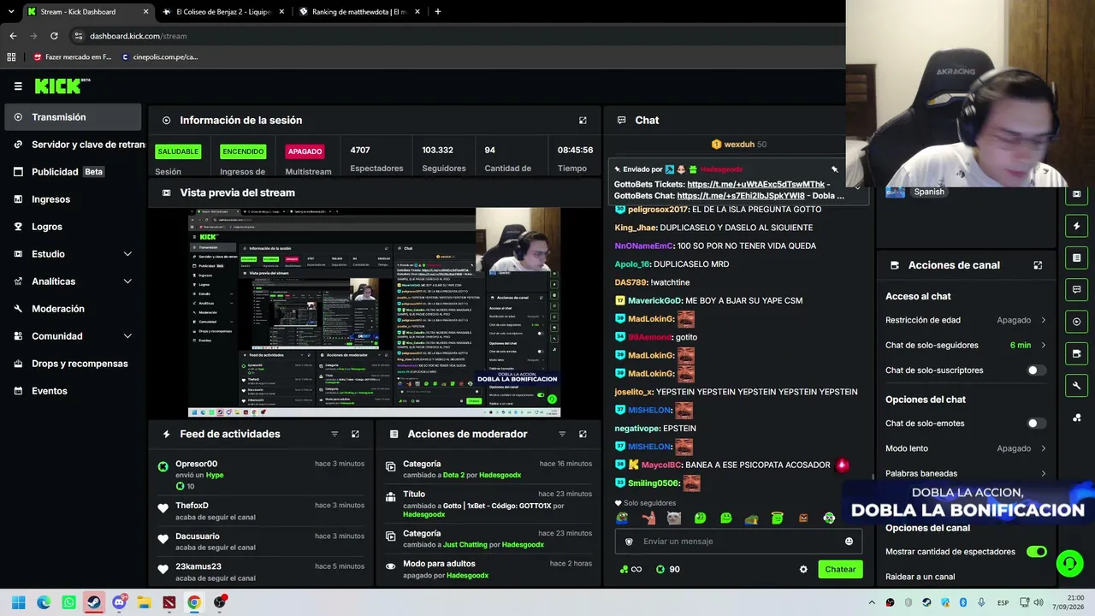
Task: Expand the Acciones de canal panel
Action: pos(1038,265)
